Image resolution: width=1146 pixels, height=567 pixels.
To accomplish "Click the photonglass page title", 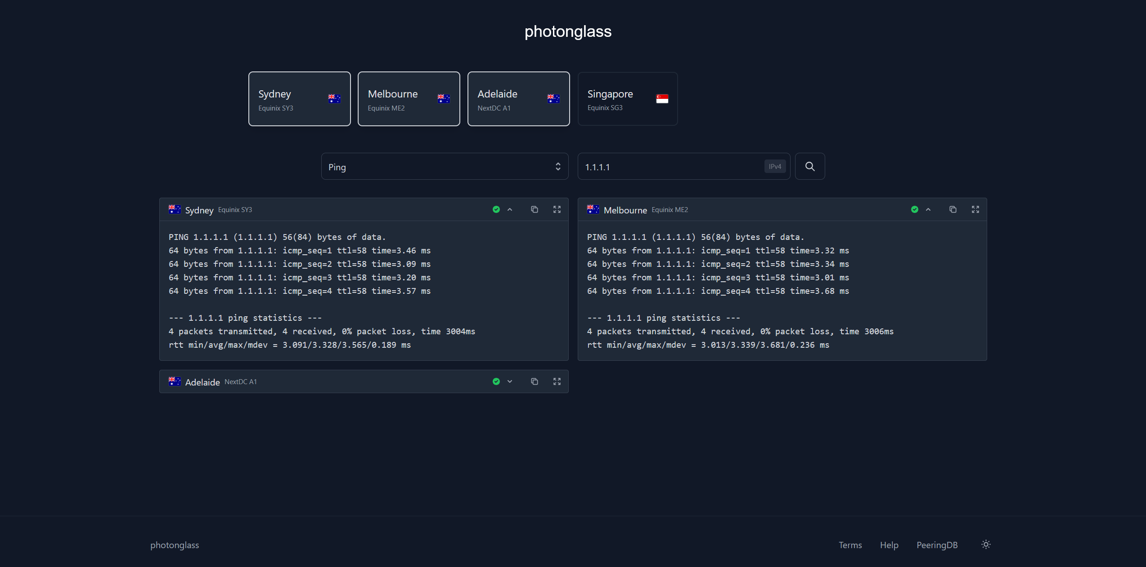I will click(x=568, y=31).
